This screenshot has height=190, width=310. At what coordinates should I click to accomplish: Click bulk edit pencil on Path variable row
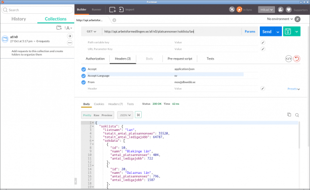(x=263, y=42)
